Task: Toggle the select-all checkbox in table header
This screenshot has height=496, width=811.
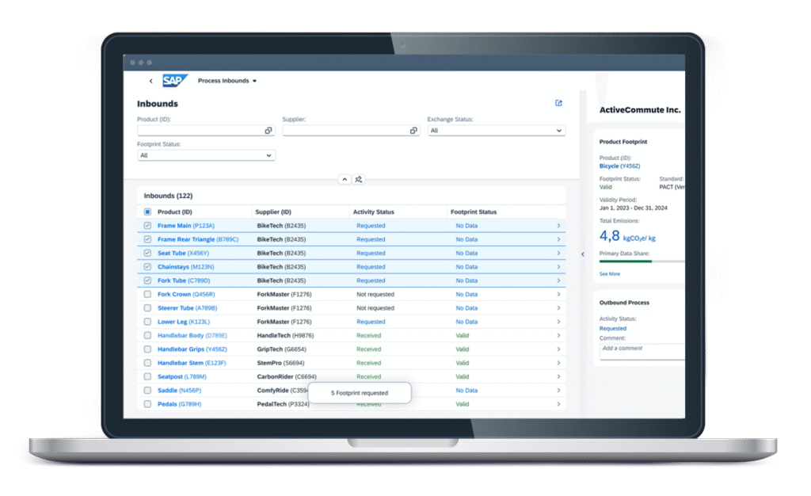Action: click(147, 212)
